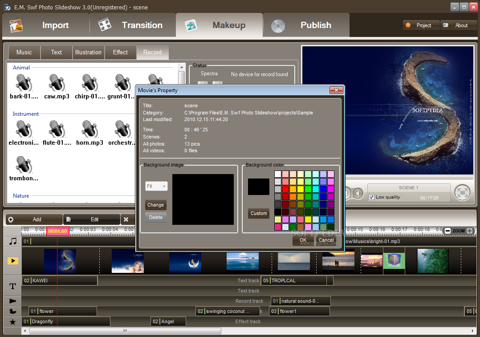Confirm with the OK button
This screenshot has width=480, height=337.
click(x=303, y=240)
